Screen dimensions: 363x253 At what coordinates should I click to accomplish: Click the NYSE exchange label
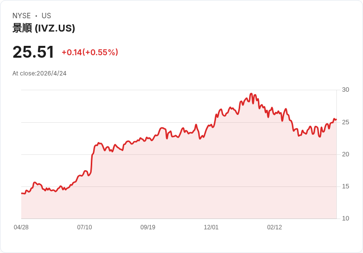point(22,16)
